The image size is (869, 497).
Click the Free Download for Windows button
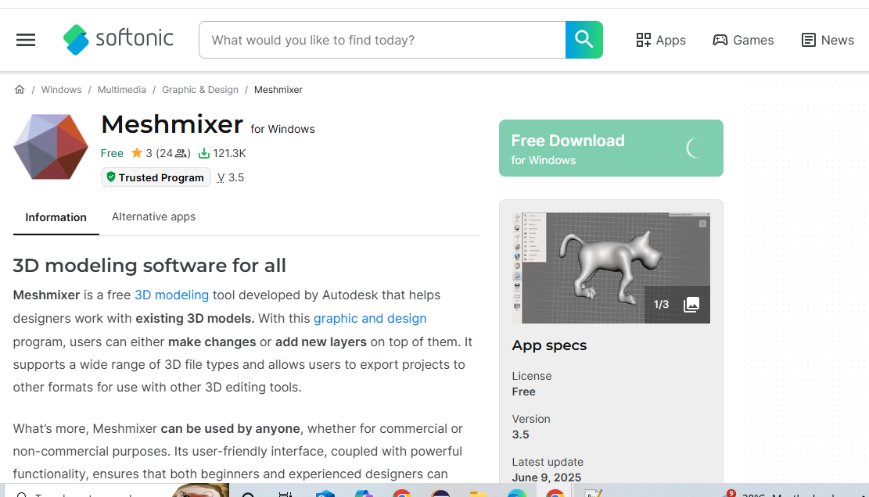(611, 148)
